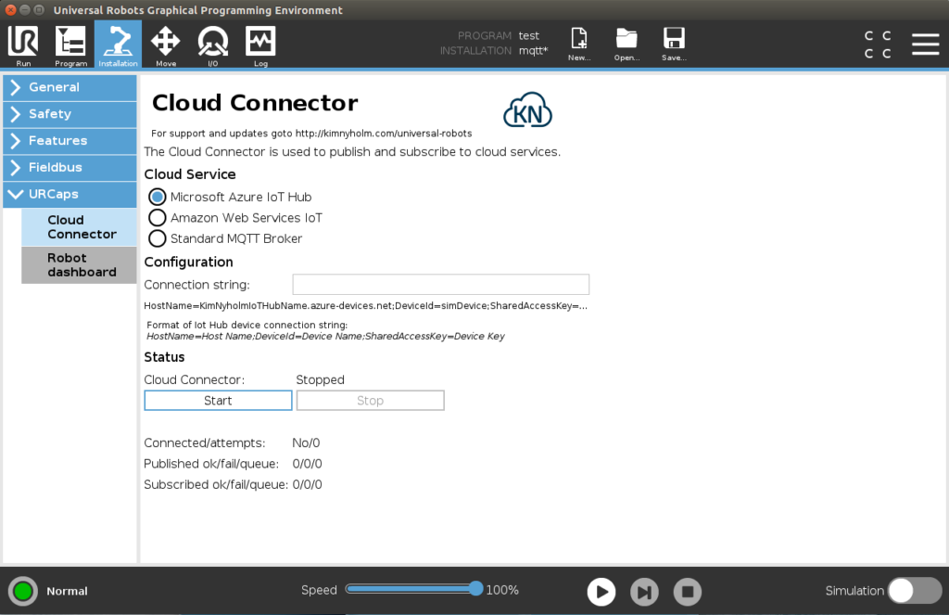Screen dimensions: 949x615
Task: Click the program name 'test'
Action: (529, 36)
